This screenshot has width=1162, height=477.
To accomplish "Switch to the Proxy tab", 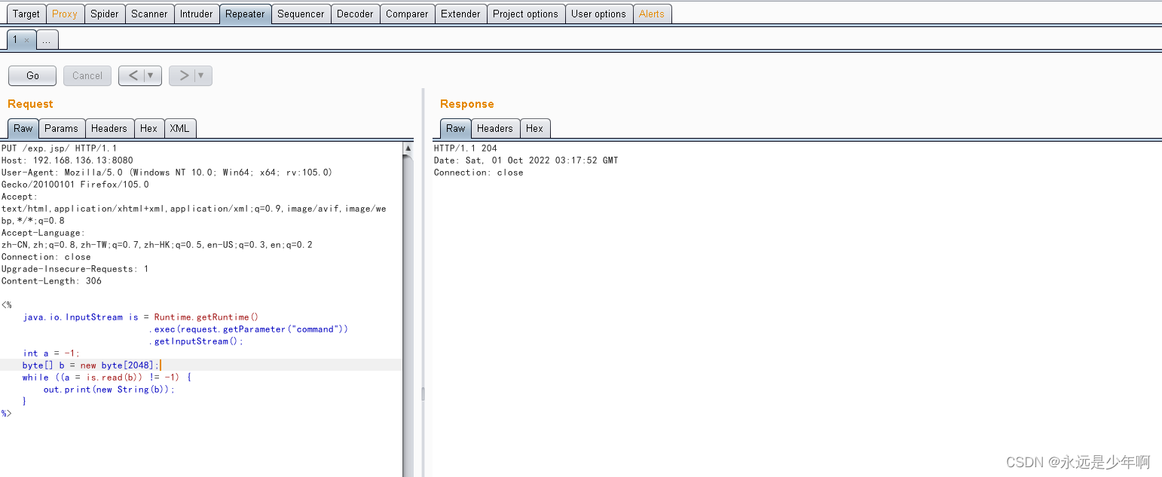I will (65, 14).
